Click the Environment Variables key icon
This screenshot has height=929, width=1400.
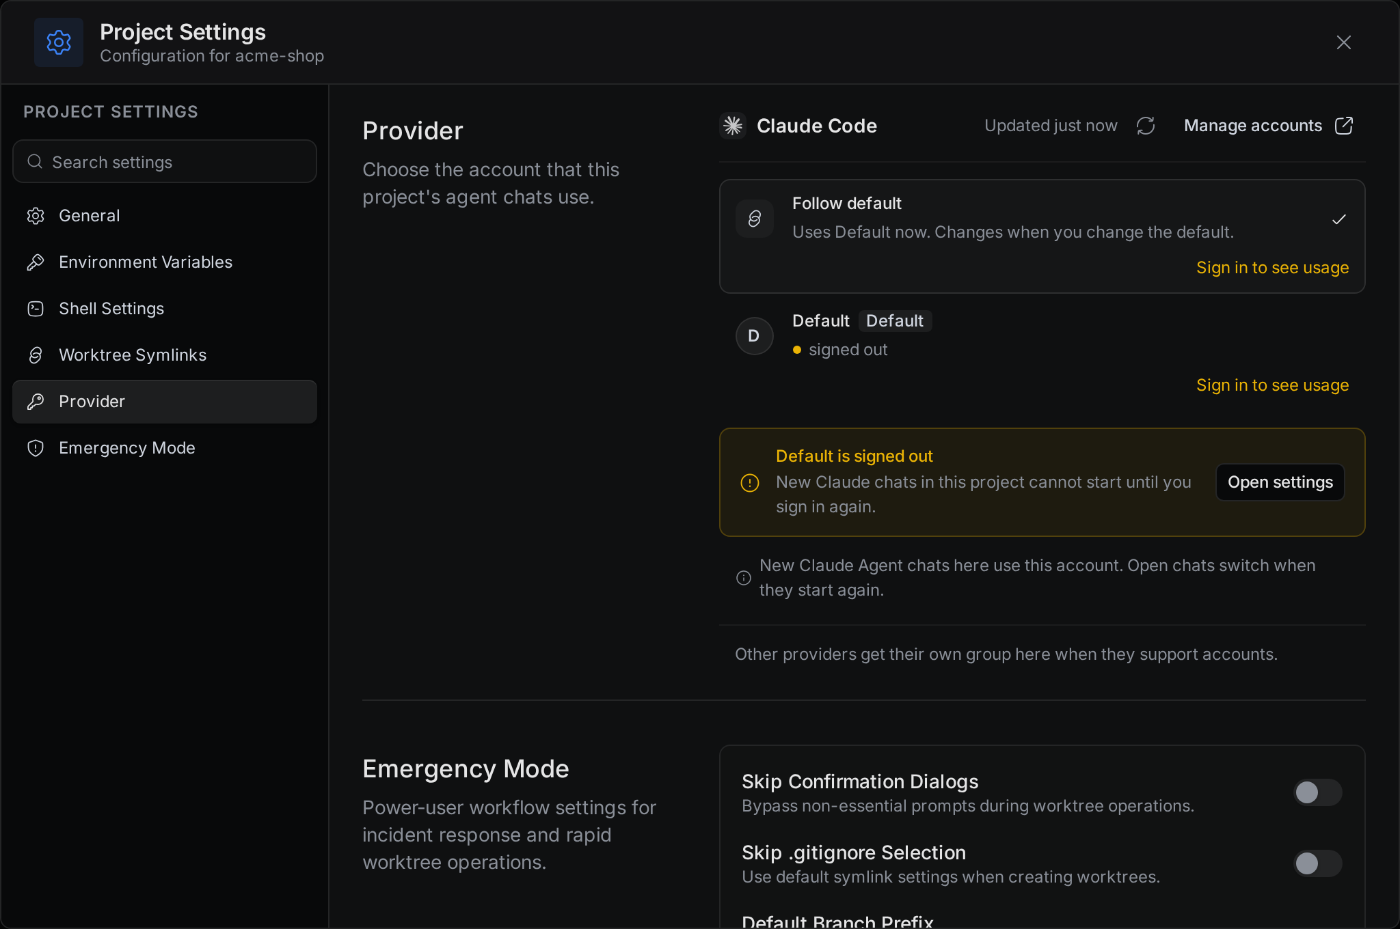click(x=36, y=262)
